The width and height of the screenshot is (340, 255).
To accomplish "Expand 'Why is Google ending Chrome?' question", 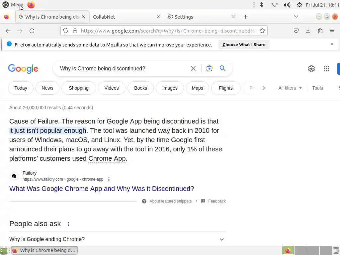I will (x=117, y=239).
